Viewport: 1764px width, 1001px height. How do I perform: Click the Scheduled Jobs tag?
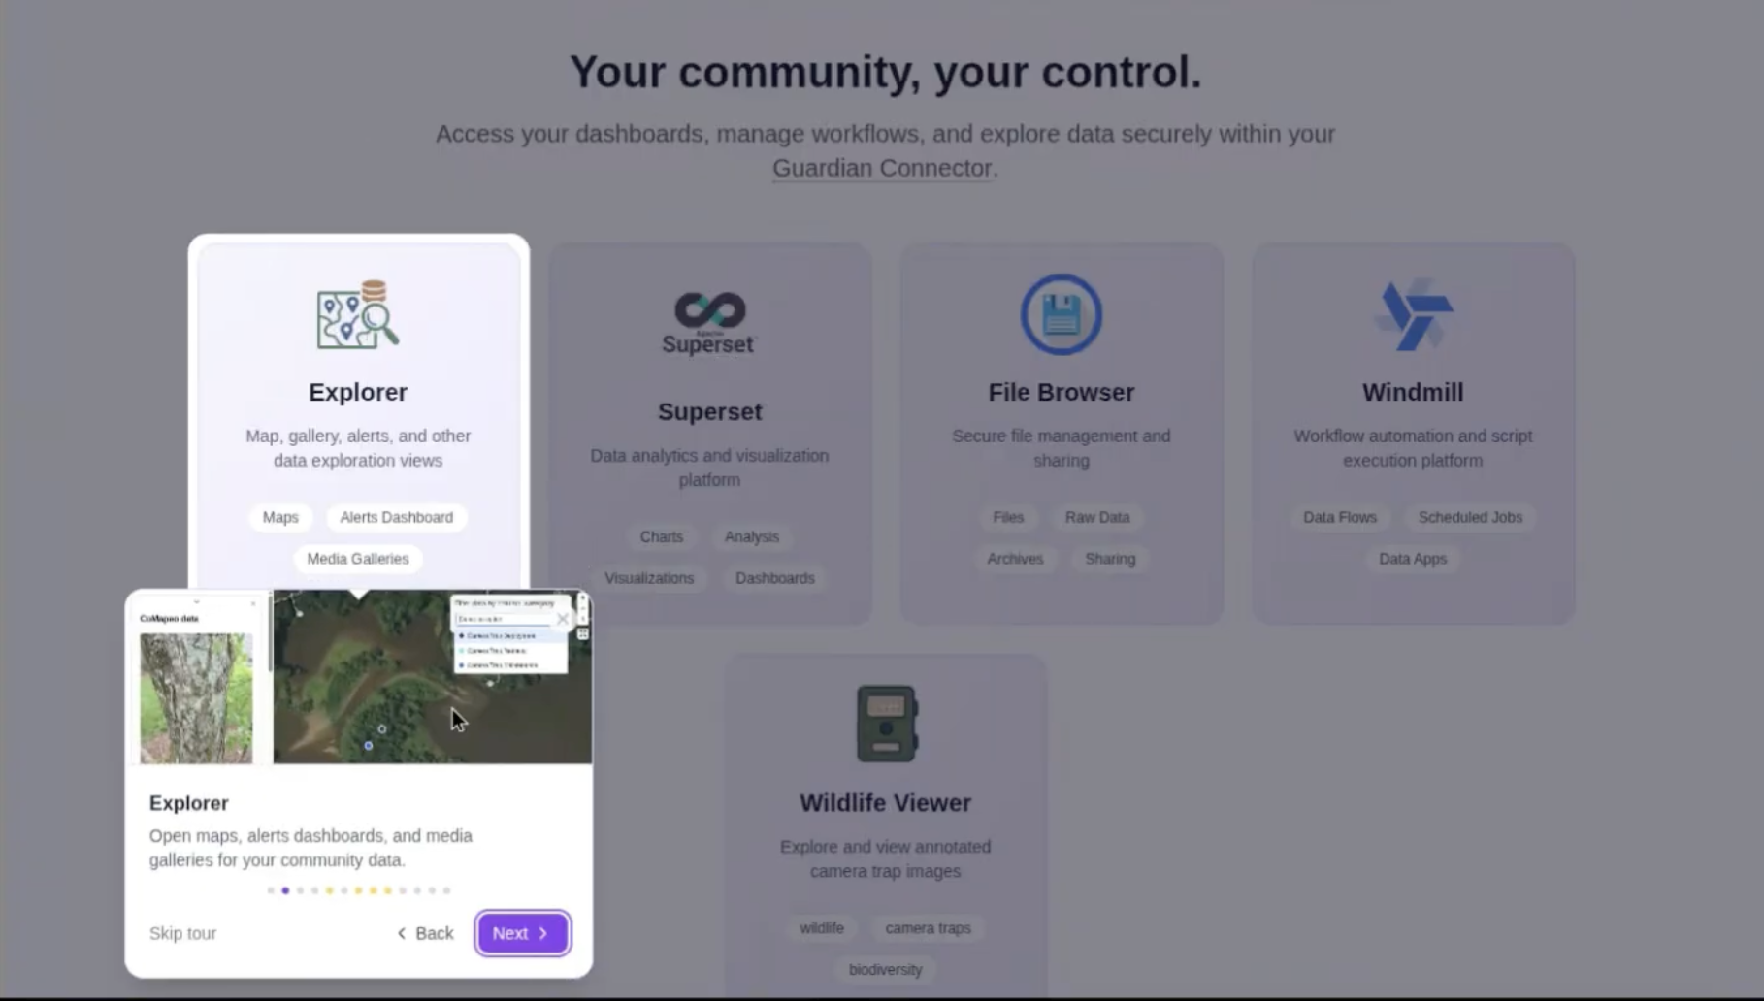click(1470, 517)
